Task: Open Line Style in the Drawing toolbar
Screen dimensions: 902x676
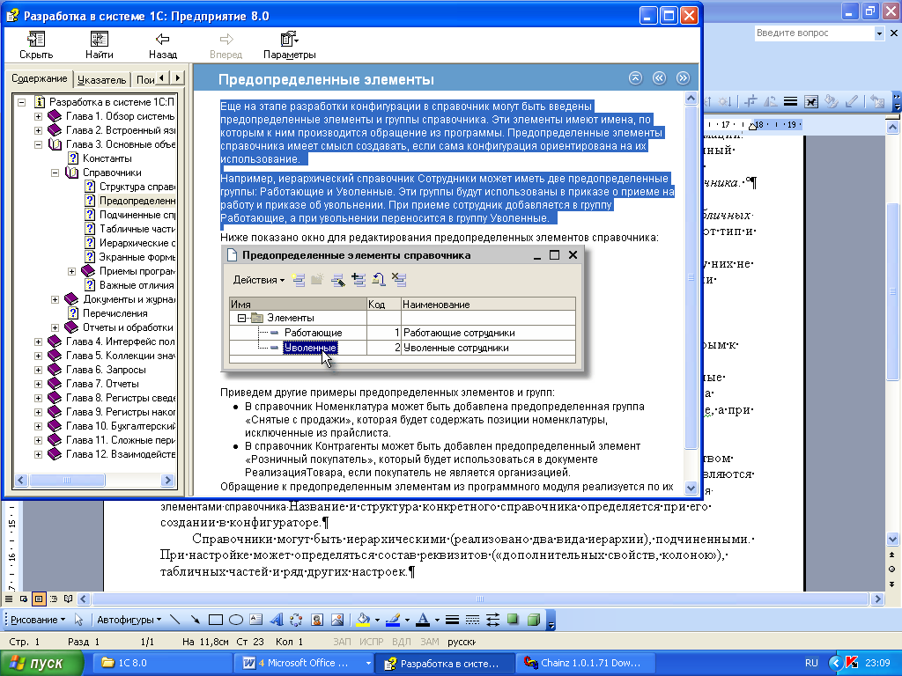Action: [x=452, y=620]
